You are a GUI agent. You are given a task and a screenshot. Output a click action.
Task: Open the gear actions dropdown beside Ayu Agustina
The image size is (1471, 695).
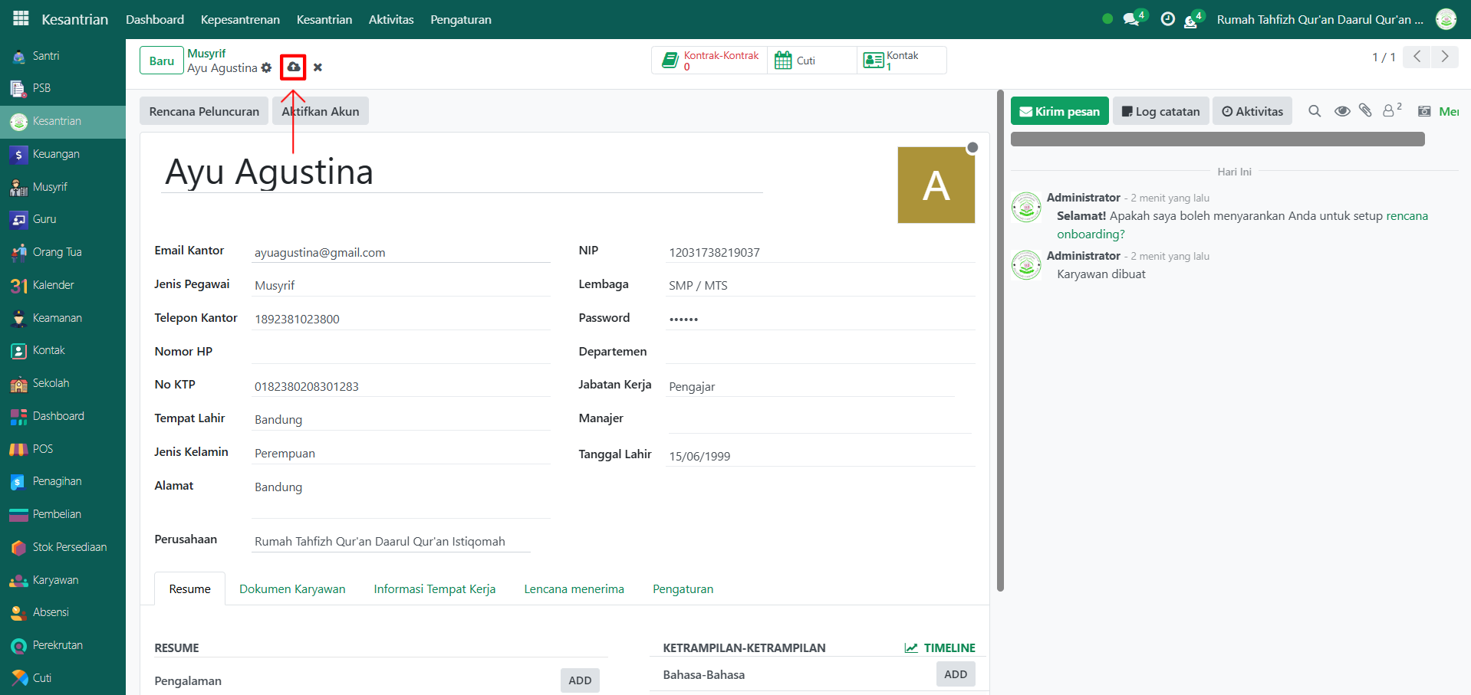click(266, 68)
